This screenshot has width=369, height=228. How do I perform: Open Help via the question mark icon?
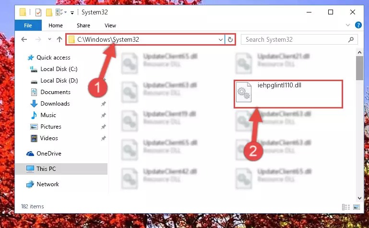pyautogui.click(x=358, y=25)
